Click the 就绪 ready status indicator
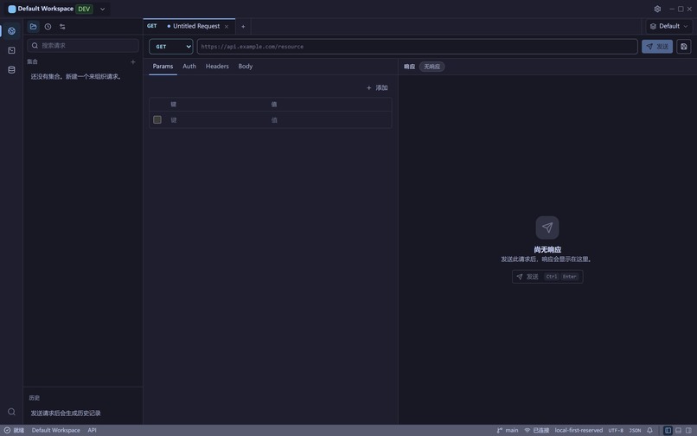Image resolution: width=697 pixels, height=436 pixels. [x=14, y=430]
